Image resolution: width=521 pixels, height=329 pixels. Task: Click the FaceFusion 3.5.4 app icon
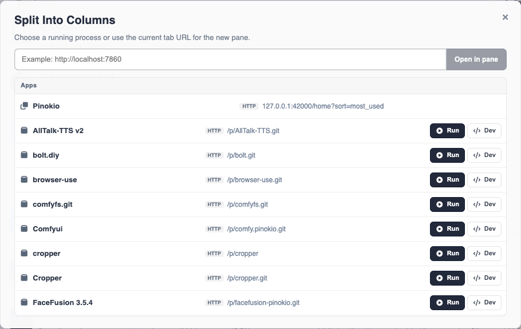tap(24, 302)
